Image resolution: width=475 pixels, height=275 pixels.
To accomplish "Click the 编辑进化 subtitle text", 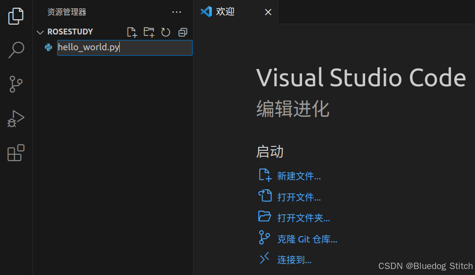I will tap(293, 109).
